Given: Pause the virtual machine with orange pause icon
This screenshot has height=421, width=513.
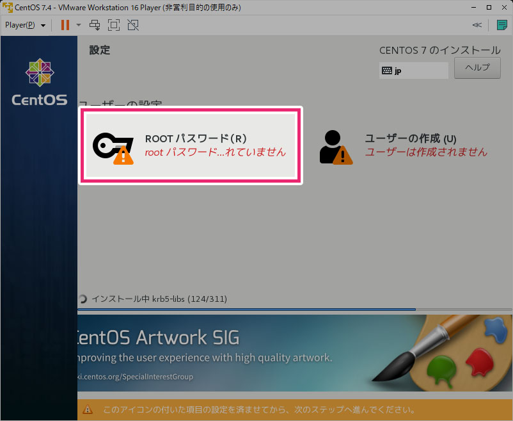Looking at the screenshot, I should [x=65, y=25].
